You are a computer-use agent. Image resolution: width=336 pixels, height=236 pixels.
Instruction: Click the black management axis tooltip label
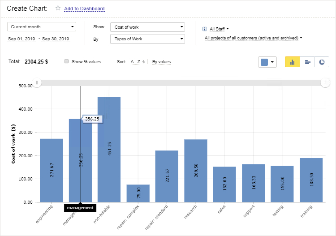click(80, 208)
